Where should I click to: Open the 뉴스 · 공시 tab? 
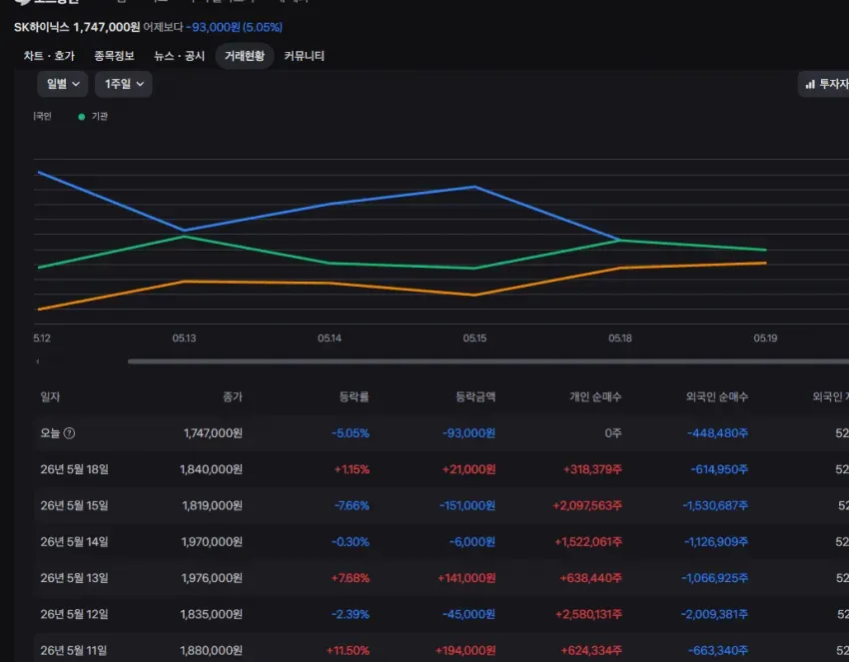[x=179, y=56]
